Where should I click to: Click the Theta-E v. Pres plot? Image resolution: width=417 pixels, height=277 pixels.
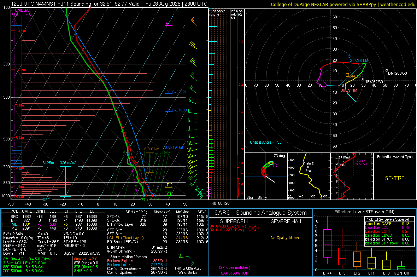309,176
